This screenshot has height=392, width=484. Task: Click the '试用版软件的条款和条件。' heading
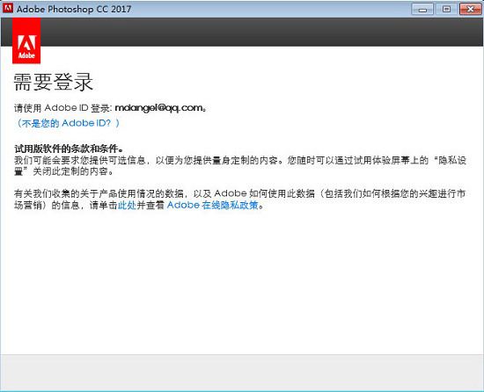(x=69, y=149)
